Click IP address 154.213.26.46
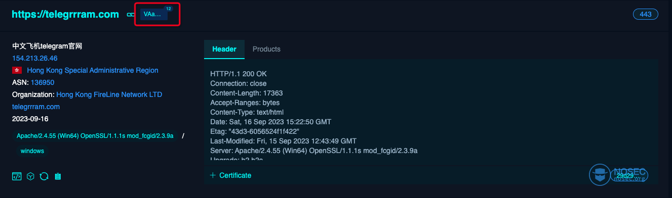 tap(35, 58)
